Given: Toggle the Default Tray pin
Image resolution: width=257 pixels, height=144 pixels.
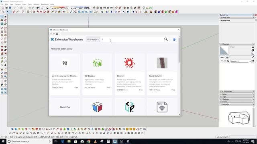Looking at the screenshot, I should click(x=253, y=15).
